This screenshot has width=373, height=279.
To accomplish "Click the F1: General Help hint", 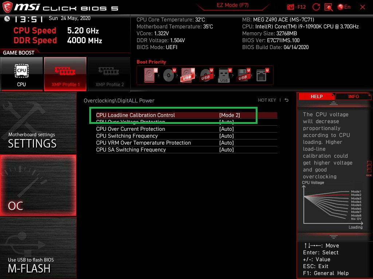I will [x=326, y=273].
